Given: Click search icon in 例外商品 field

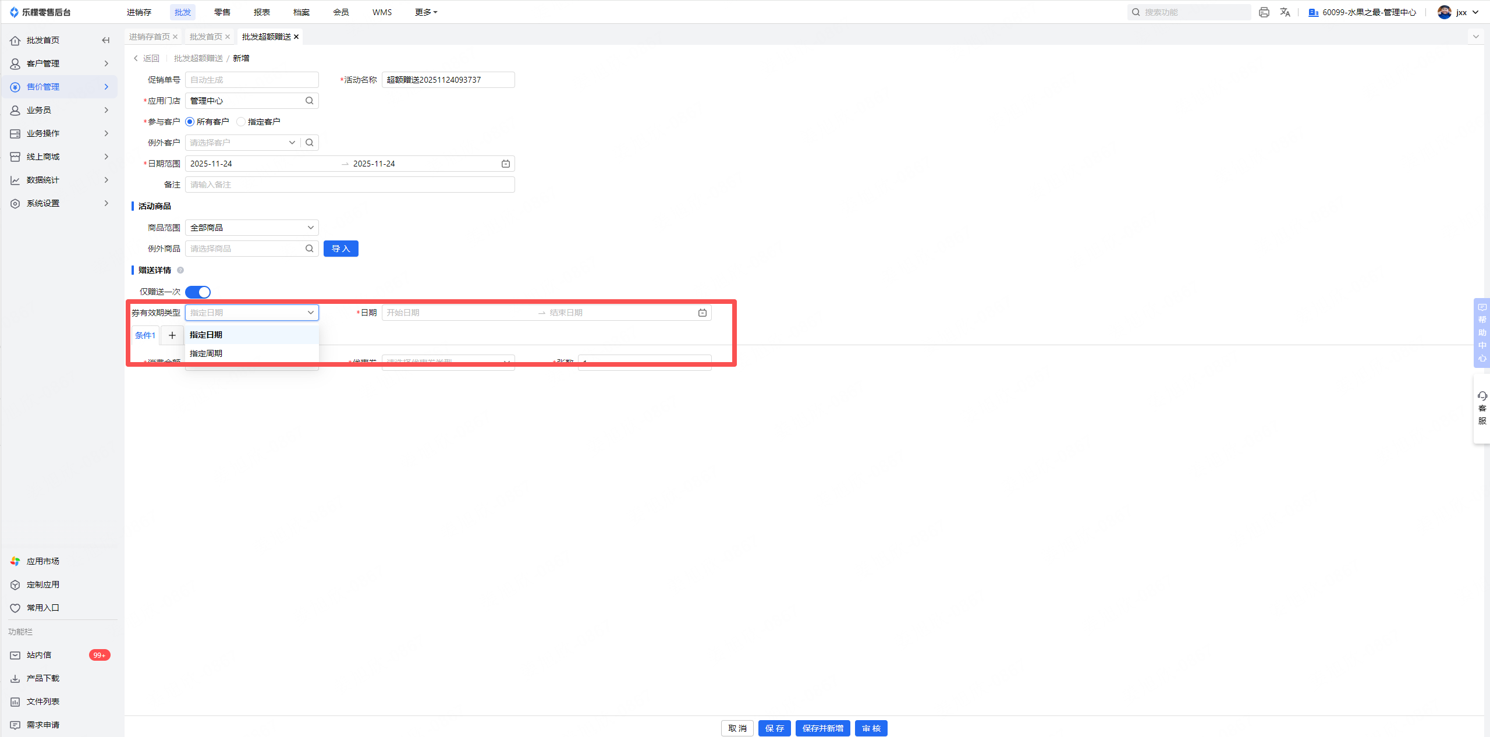Looking at the screenshot, I should (x=310, y=249).
